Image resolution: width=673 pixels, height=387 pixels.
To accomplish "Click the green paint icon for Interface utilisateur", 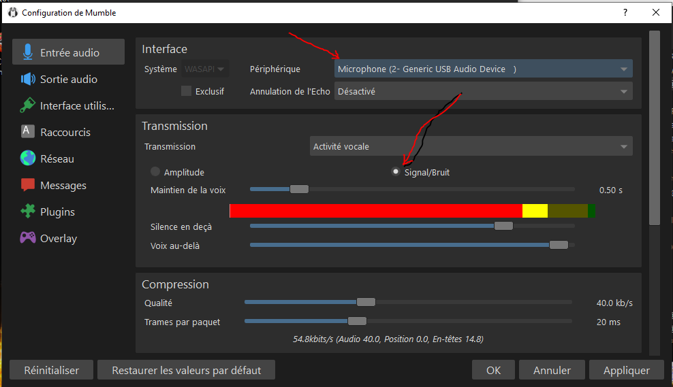I will pyautogui.click(x=27, y=105).
